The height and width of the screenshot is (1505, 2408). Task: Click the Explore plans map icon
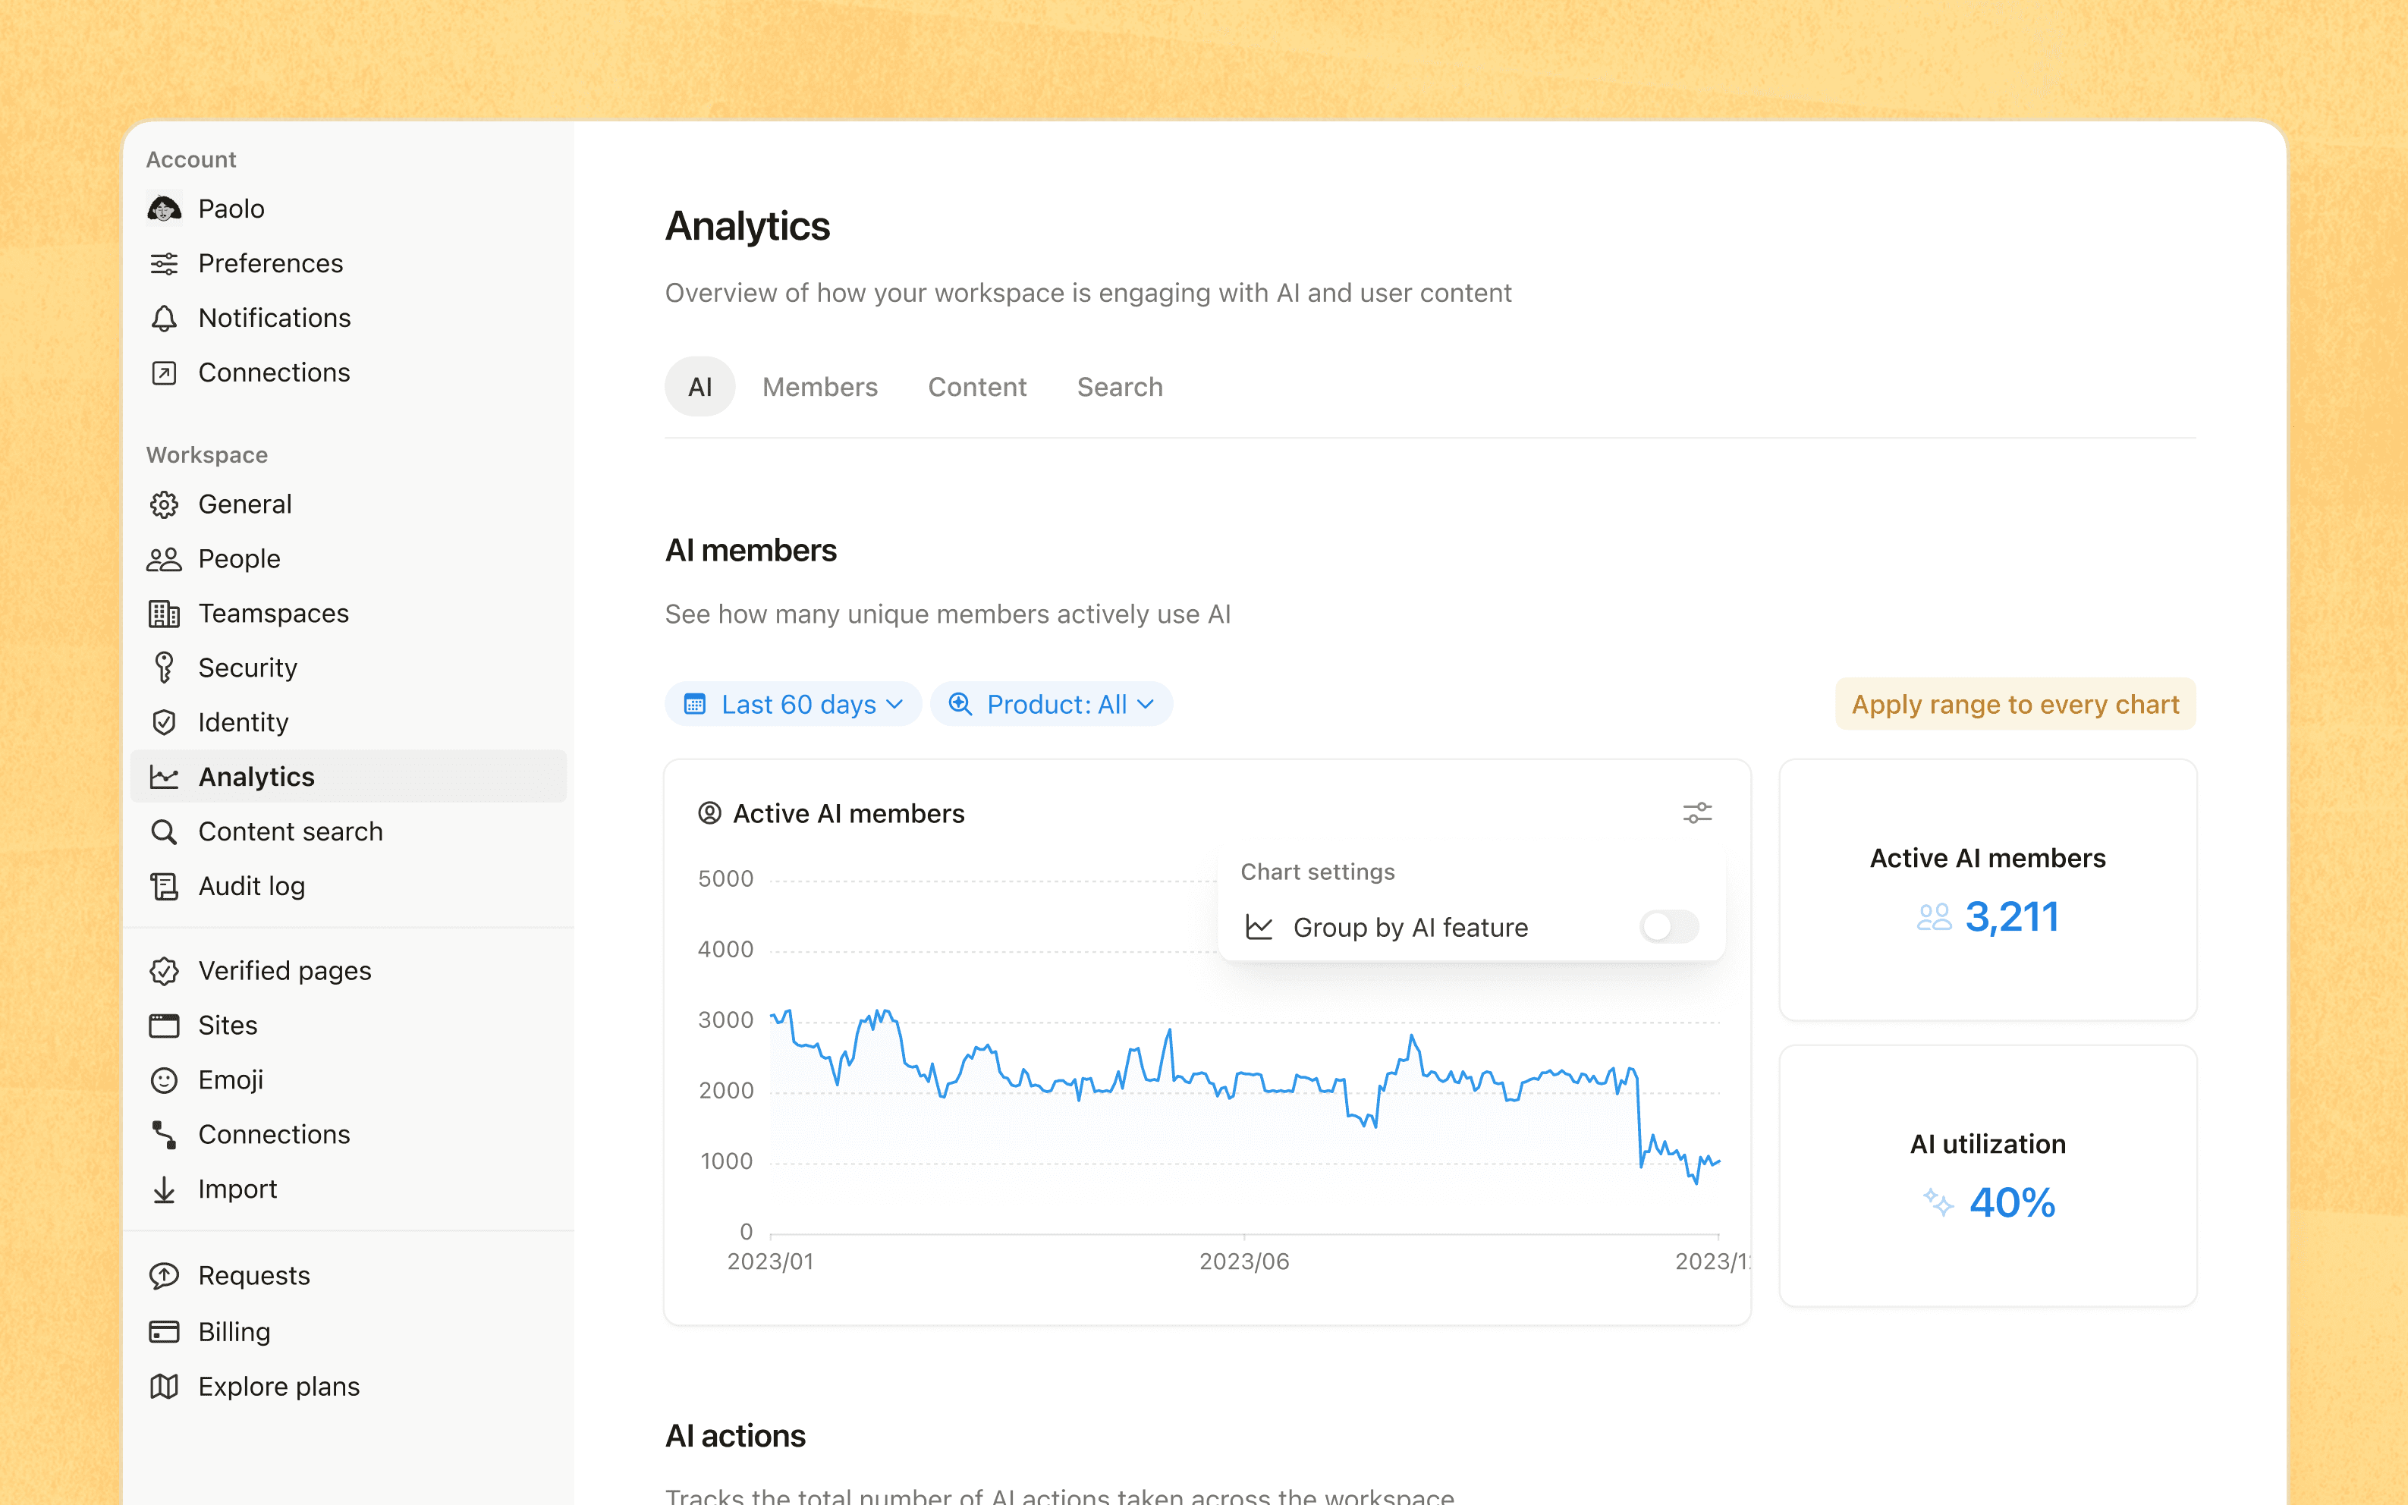[164, 1387]
